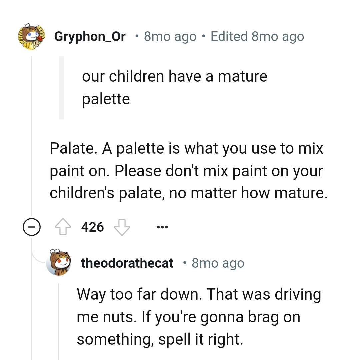Open the three-dot more options menu

[x=162, y=227]
